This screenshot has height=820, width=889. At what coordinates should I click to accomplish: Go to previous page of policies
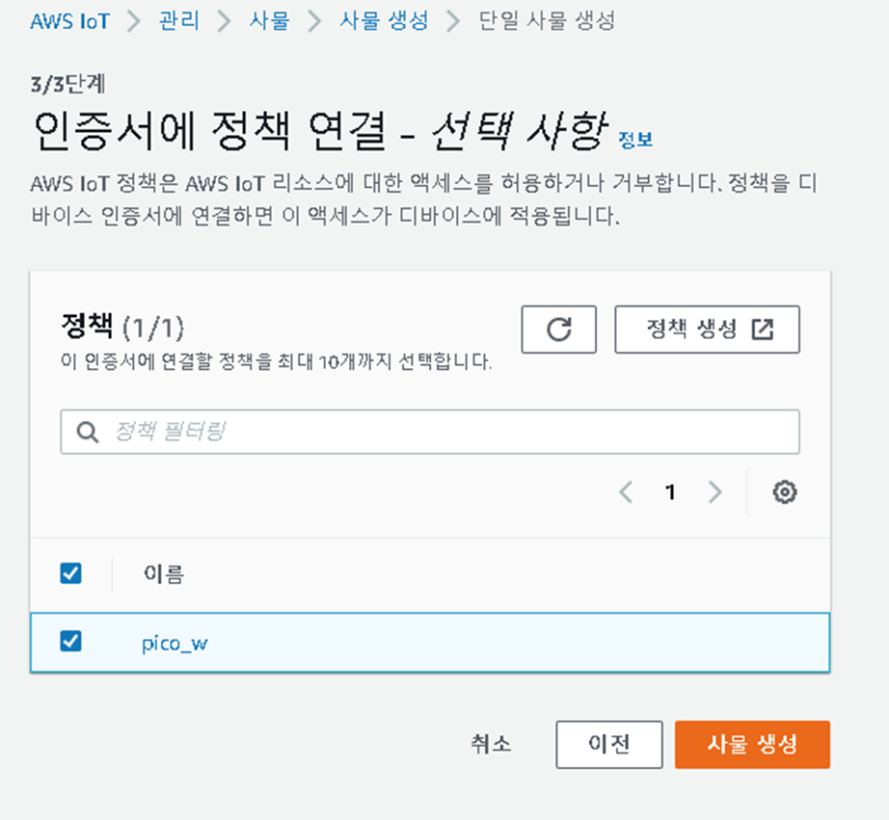(626, 491)
